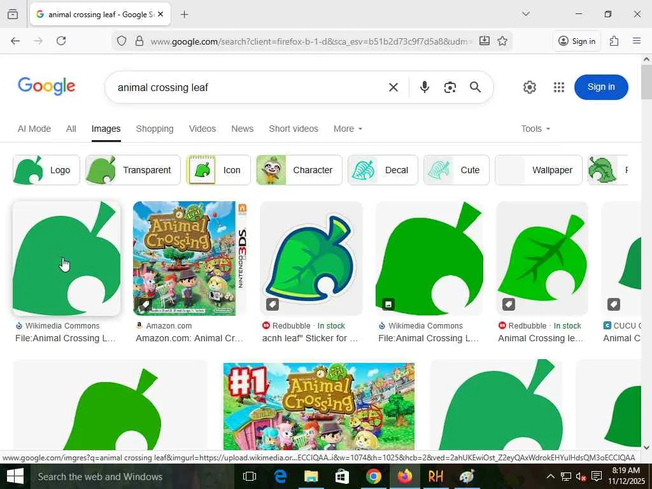Open the acnh leaf sticker thumbnail
The width and height of the screenshot is (652, 489).
tap(311, 259)
